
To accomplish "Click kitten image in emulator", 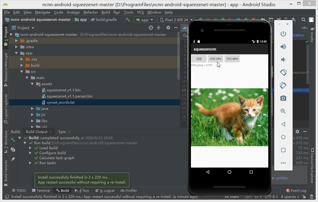I will tap(229, 117).
